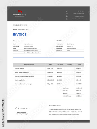Click the blue INVOICE heading

click(x=20, y=35)
